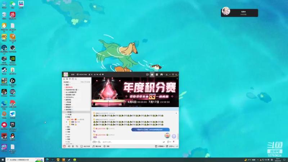Open the Steam desktop icon
Image resolution: width=288 pixels, height=162 pixels.
[4, 71]
